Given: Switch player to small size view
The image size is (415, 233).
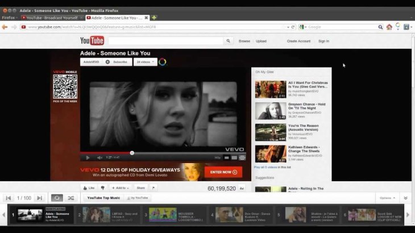Looking at the screenshot, I should pos(227,157).
